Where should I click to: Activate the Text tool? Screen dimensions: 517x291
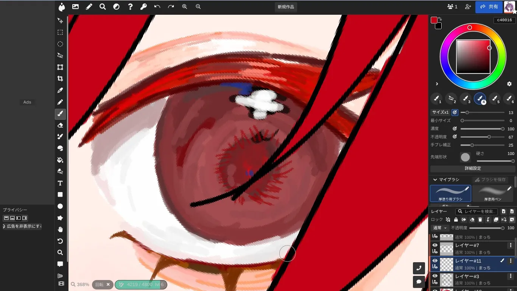pos(60,183)
